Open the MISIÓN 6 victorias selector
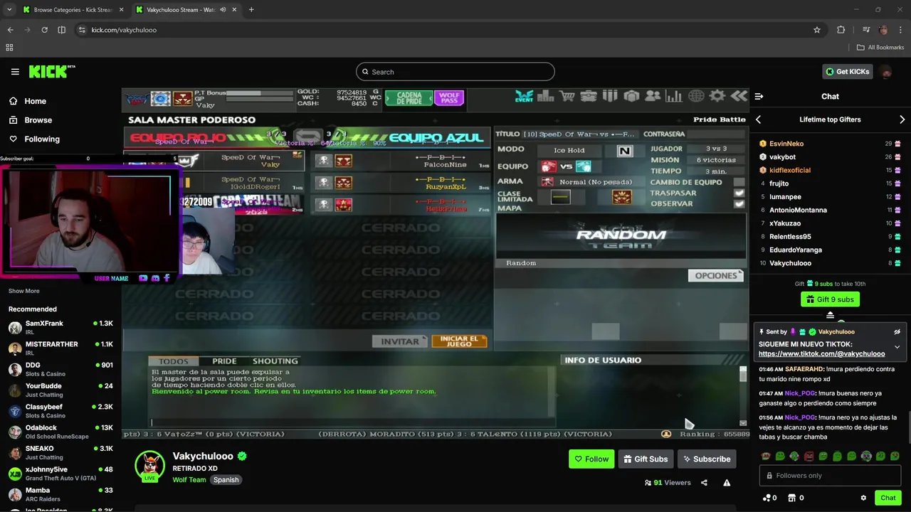This screenshot has height=512, width=911. (x=716, y=160)
